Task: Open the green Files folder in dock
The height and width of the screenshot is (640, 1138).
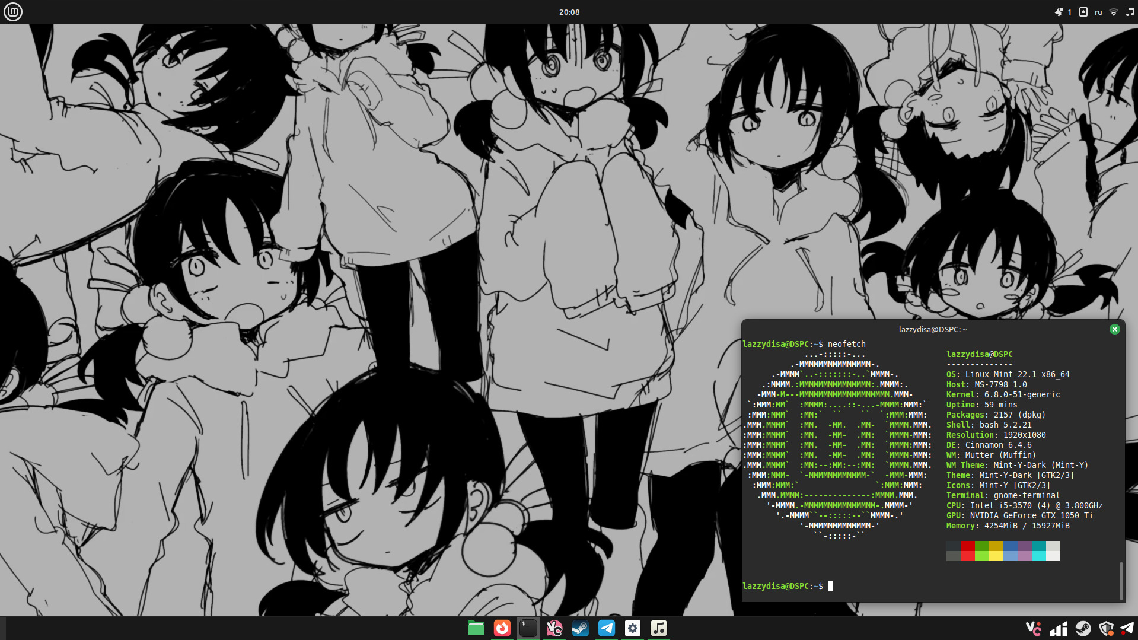Action: [x=476, y=628]
